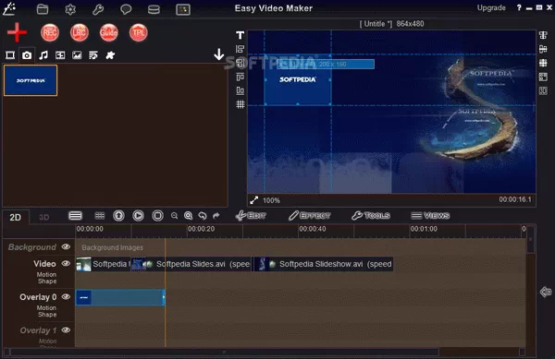Click the fullscreen expand arrows icon
This screenshot has height=359, width=555.
253,200
